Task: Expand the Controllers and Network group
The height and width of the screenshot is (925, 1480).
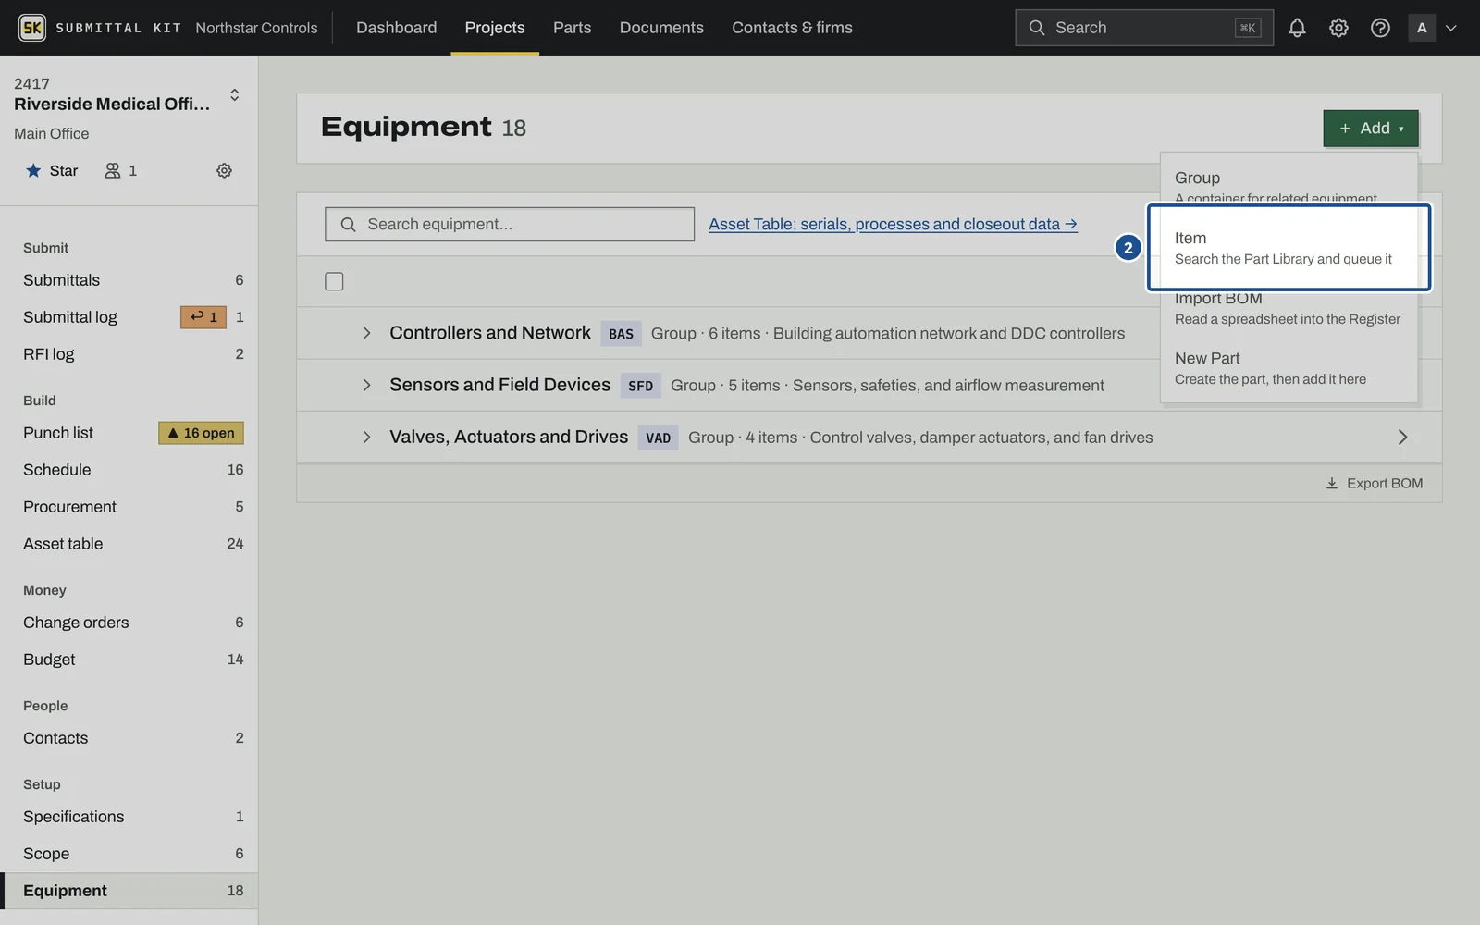Action: (x=366, y=333)
